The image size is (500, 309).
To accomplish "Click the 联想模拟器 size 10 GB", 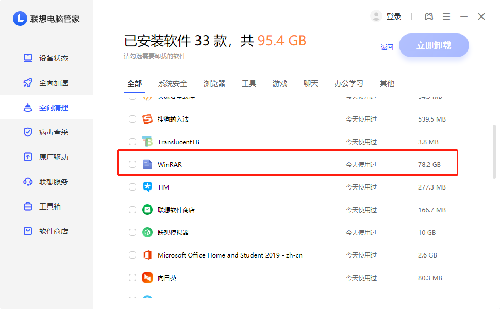I will (427, 233).
